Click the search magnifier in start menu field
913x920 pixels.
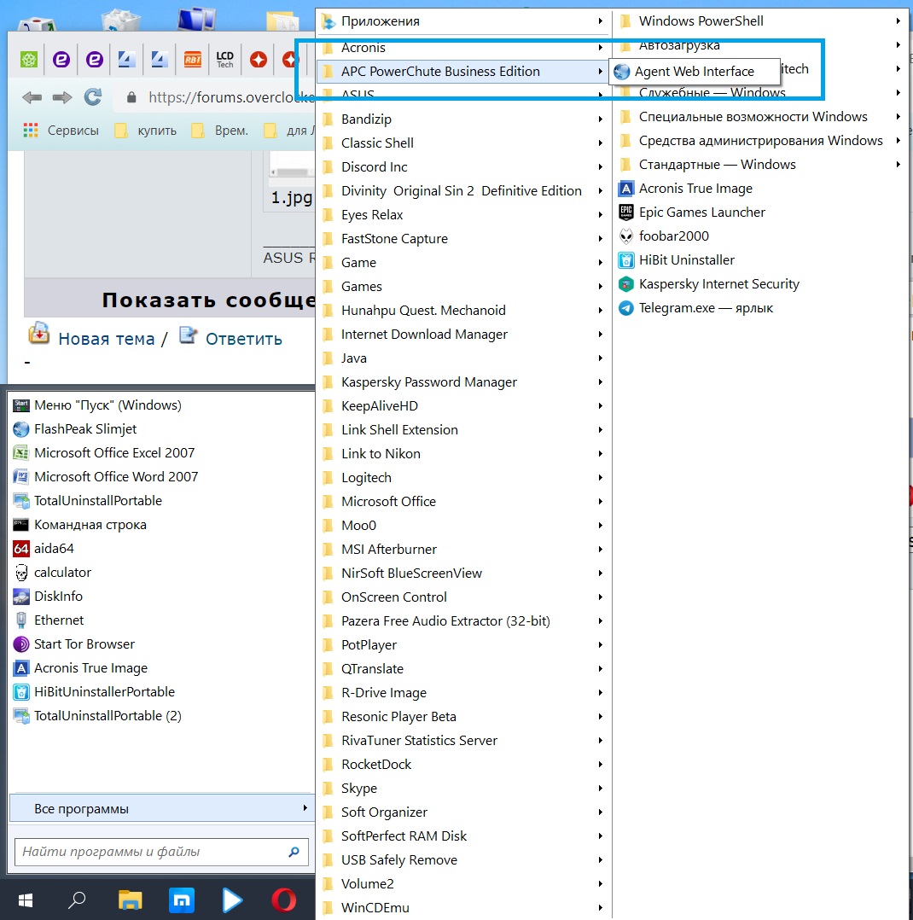(294, 852)
